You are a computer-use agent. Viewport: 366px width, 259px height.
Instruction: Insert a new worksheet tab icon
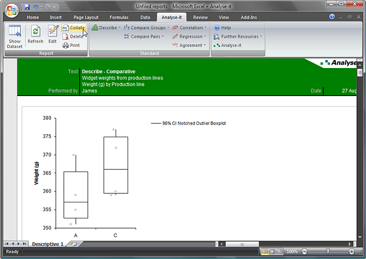(x=74, y=244)
